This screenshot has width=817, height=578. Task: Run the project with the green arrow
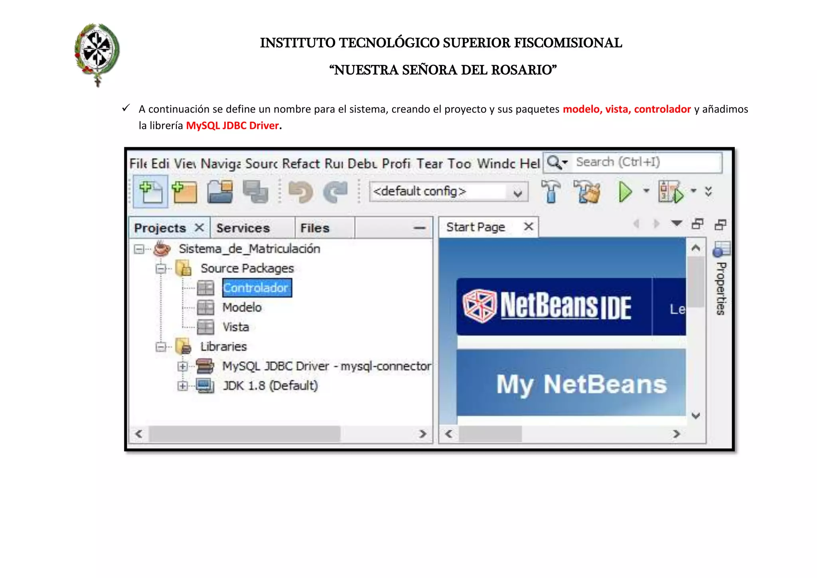625,192
